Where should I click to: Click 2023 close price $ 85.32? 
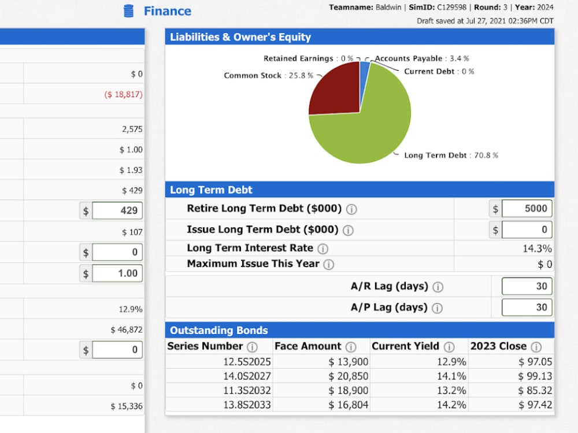535,391
